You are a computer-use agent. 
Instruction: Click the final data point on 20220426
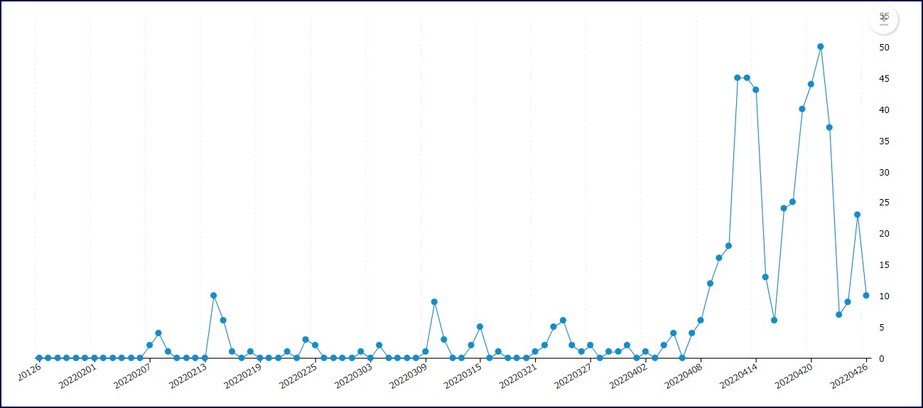pyautogui.click(x=866, y=296)
